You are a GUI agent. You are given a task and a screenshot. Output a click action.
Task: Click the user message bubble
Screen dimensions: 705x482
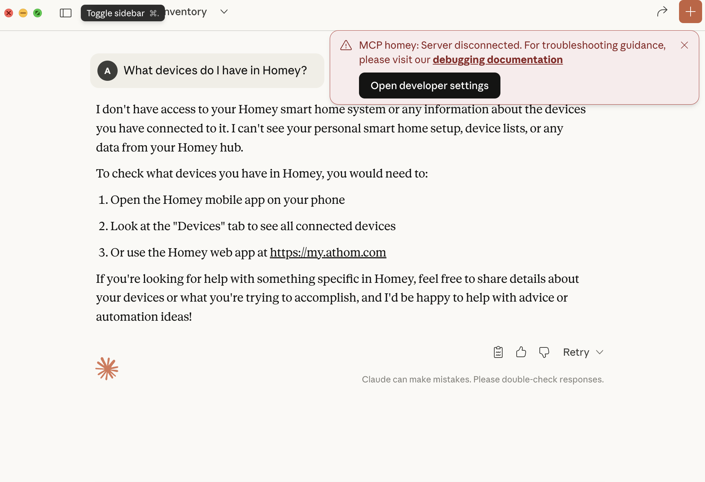pos(215,71)
